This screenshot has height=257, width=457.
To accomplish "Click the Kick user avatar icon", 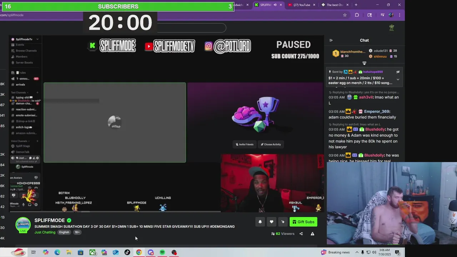I will point(392,28).
